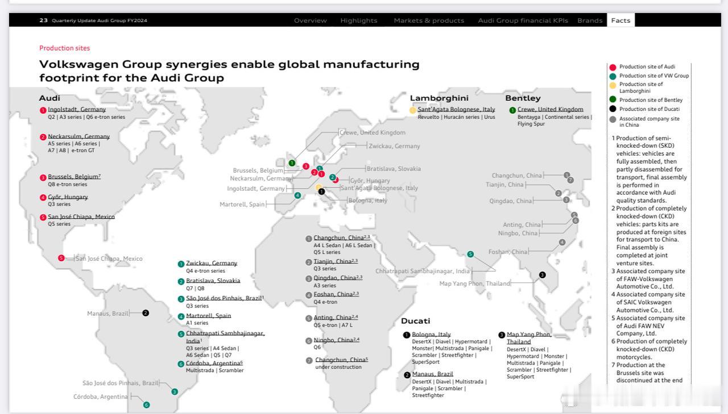
Task: Open the underlined Bratislava, Slovakia link
Action: (x=213, y=281)
